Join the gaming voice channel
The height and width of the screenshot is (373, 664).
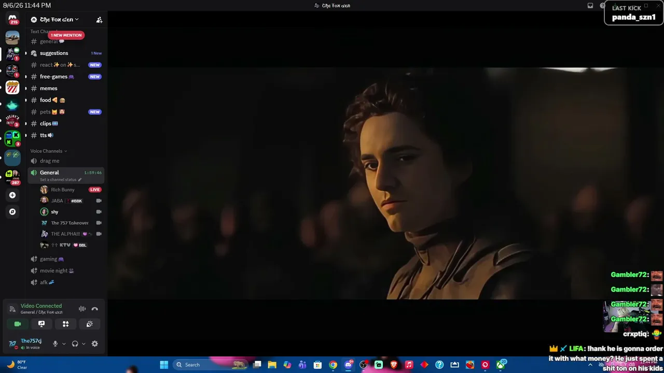(66, 259)
